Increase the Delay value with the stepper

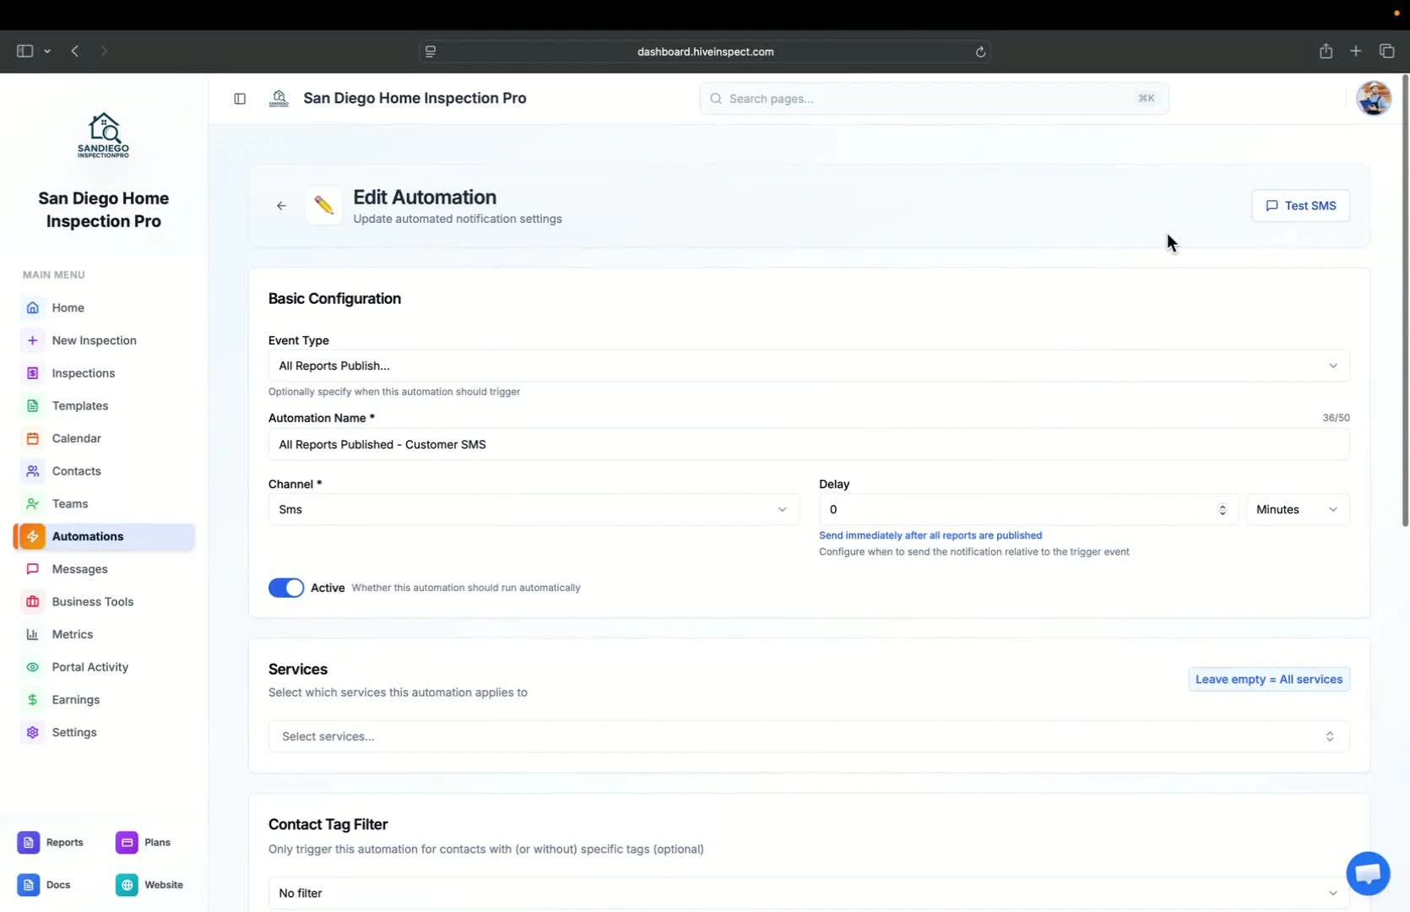click(x=1222, y=505)
